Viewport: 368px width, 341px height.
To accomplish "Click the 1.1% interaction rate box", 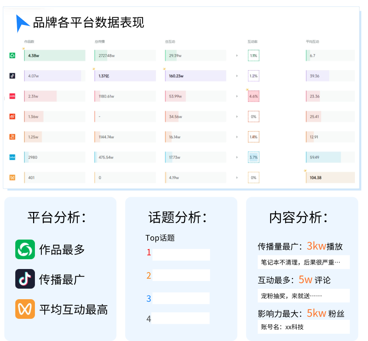I will click(253, 56).
